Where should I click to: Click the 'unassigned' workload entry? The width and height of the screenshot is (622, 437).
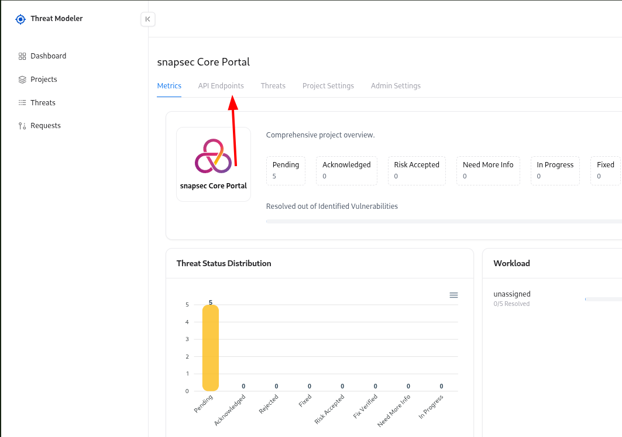512,294
